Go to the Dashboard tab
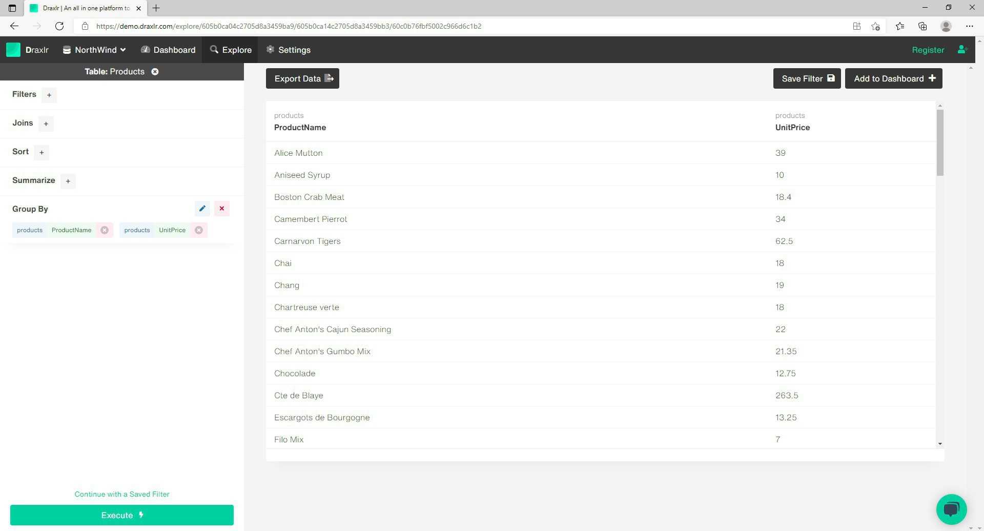 (168, 50)
